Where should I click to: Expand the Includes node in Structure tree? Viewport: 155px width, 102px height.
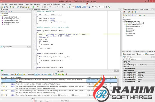click(1, 14)
